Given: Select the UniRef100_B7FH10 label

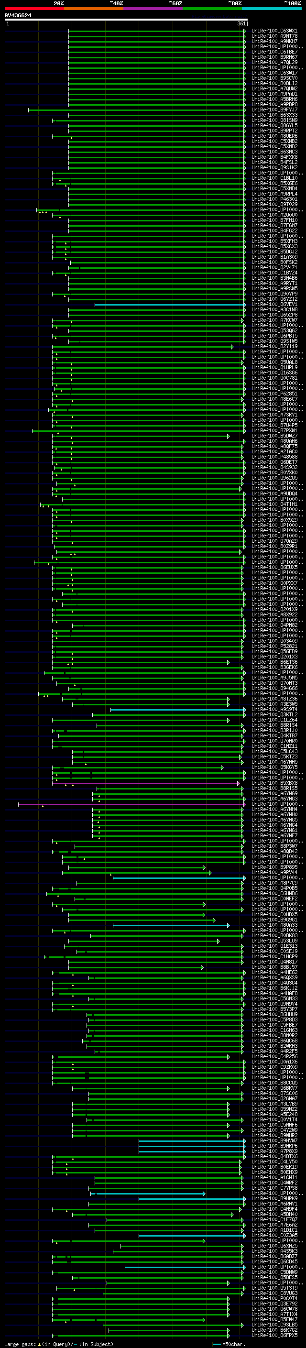Looking at the screenshot, I should pos(274,220).
